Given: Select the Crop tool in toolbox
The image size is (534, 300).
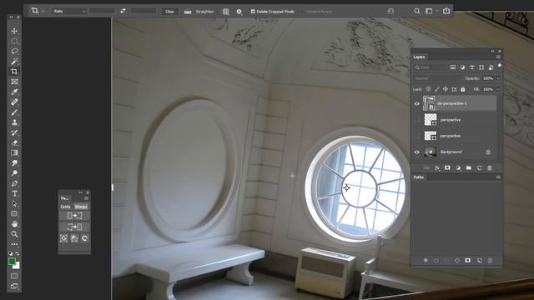Looking at the screenshot, I should 14,72.
